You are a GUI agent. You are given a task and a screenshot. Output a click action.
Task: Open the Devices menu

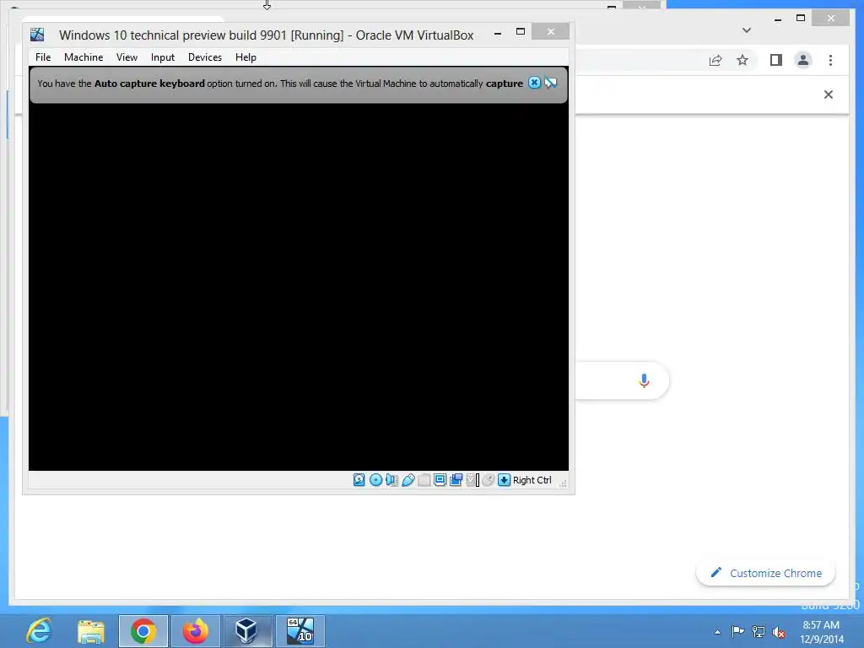pyautogui.click(x=204, y=57)
